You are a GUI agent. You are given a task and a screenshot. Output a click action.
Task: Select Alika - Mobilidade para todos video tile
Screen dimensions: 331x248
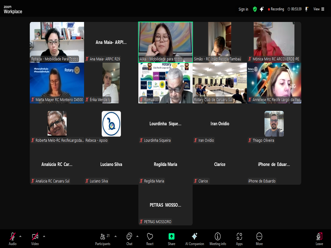165,41
